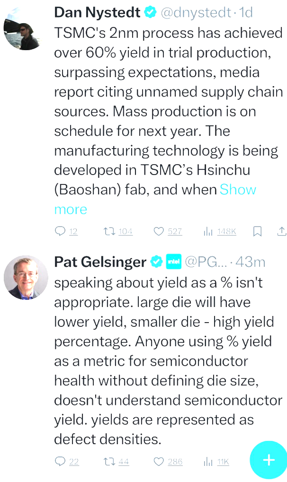Open Dan Nystedt's profile name link
Viewport: 287px width, 482px height.
pos(97,12)
